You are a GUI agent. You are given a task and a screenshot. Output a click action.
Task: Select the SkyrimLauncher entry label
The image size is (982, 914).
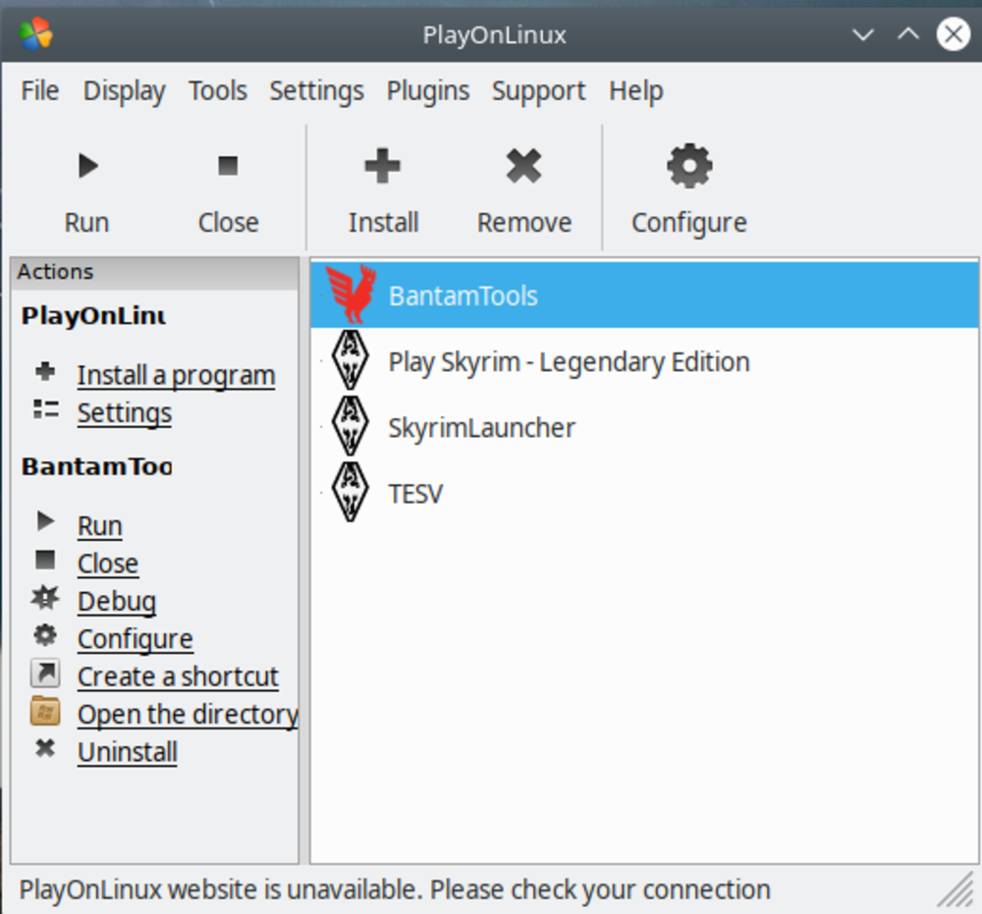(481, 428)
